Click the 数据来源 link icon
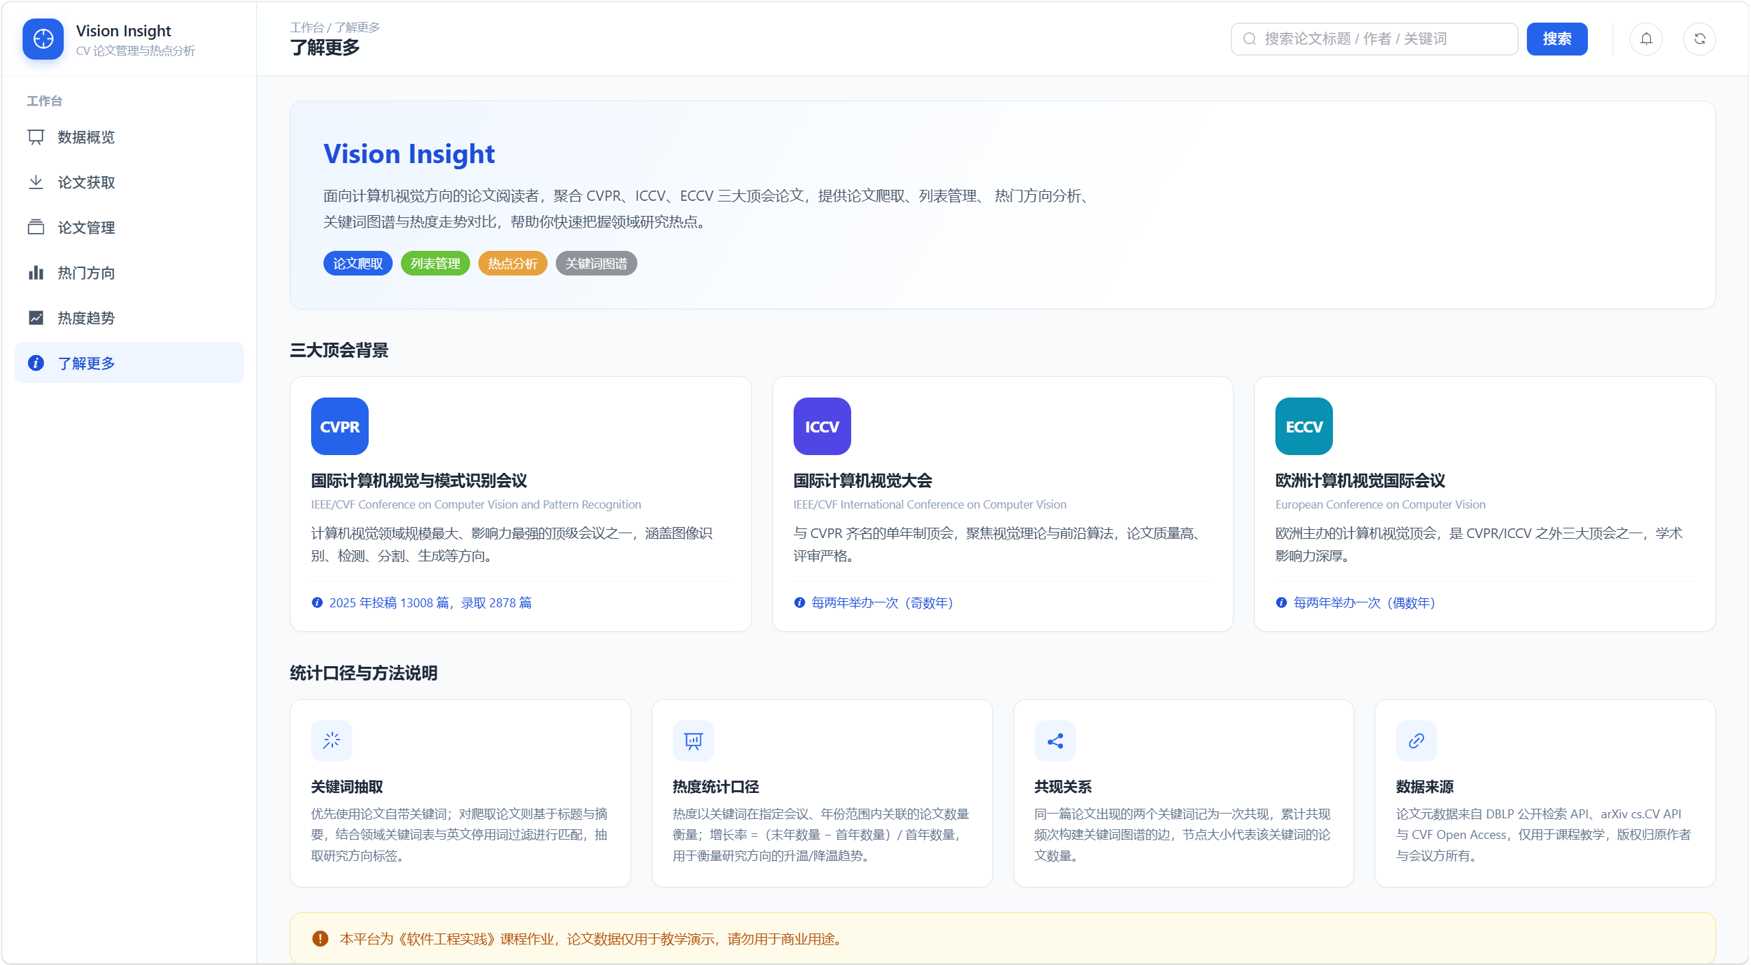This screenshot has width=1751, height=965. (1417, 741)
